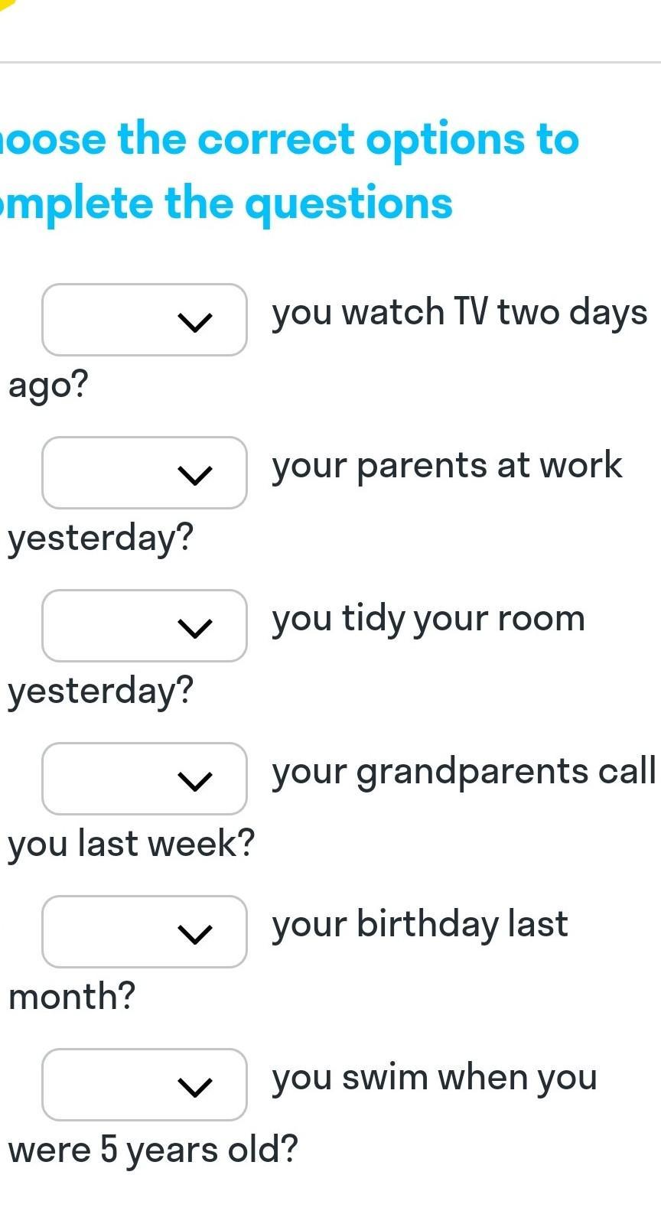The width and height of the screenshot is (661, 1214).
Task: Open the dropdown before "your parents at work"
Action: coord(144,473)
